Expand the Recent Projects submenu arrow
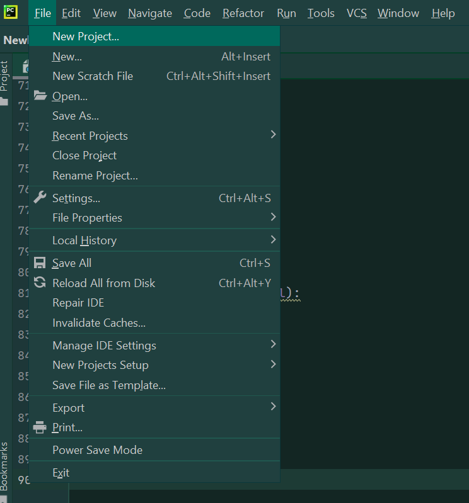This screenshot has height=503, width=469. coord(273,135)
